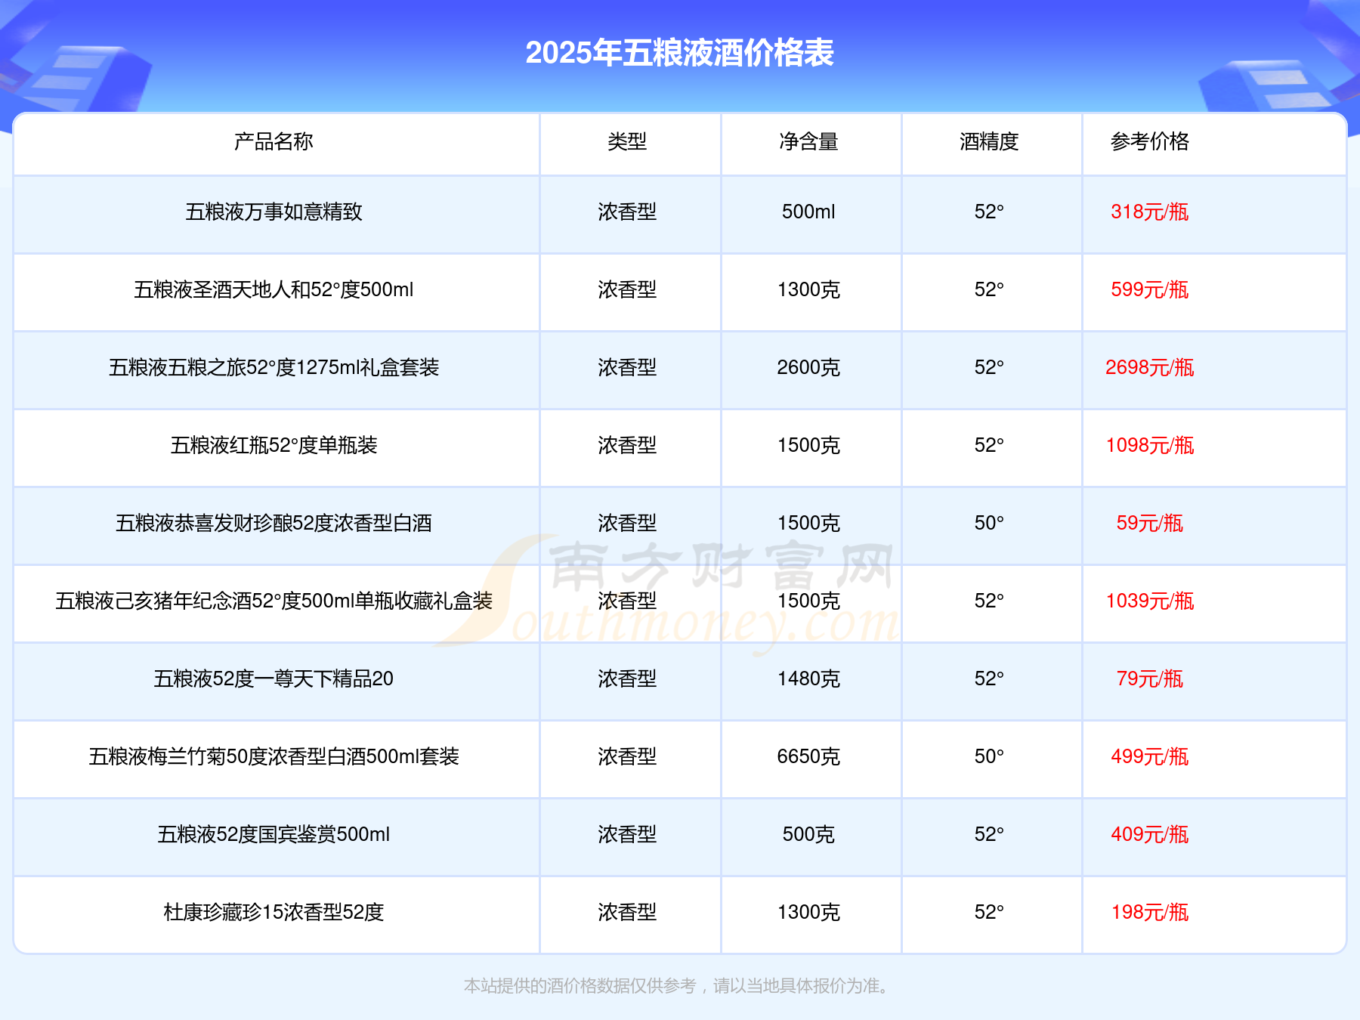Click price 318元/瓶
The height and width of the screenshot is (1020, 1360).
coord(1150,212)
